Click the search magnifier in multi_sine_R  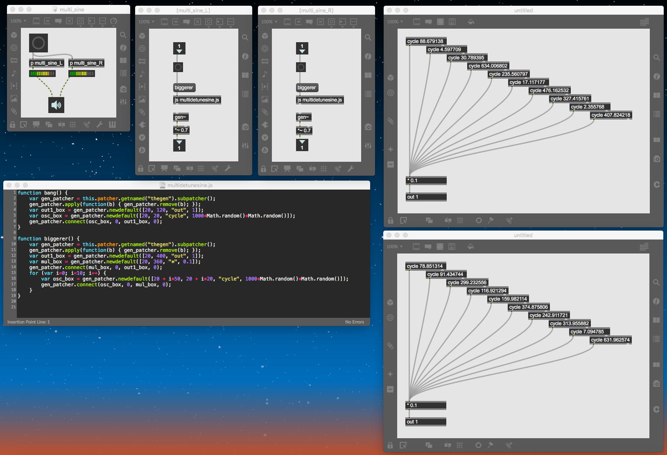pyautogui.click(x=368, y=38)
